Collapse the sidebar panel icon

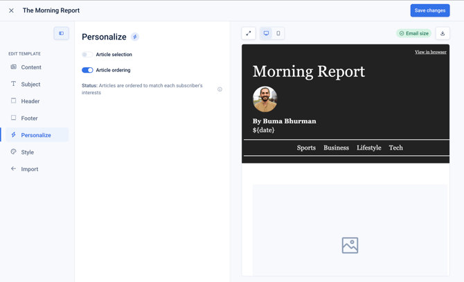click(61, 33)
